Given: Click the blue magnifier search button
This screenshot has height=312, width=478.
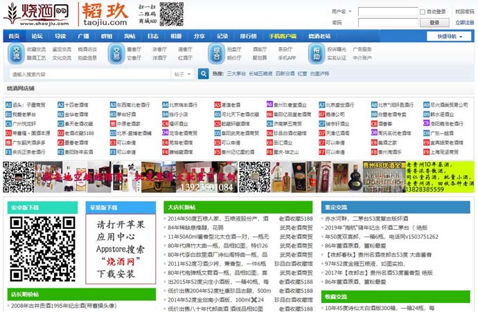Looking at the screenshot, I should click(x=203, y=73).
